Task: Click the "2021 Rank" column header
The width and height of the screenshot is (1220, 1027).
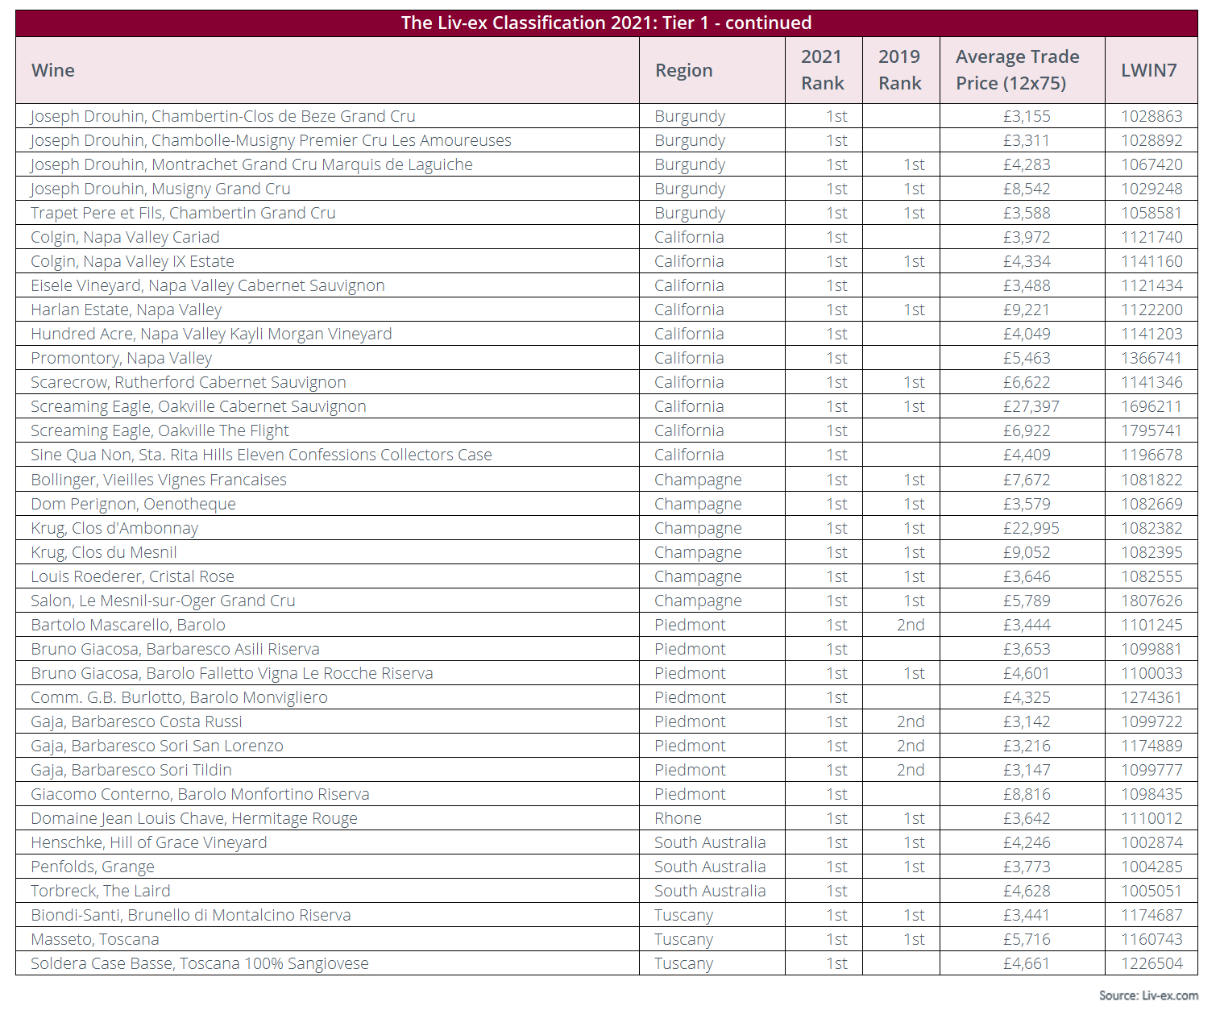Action: (x=822, y=70)
